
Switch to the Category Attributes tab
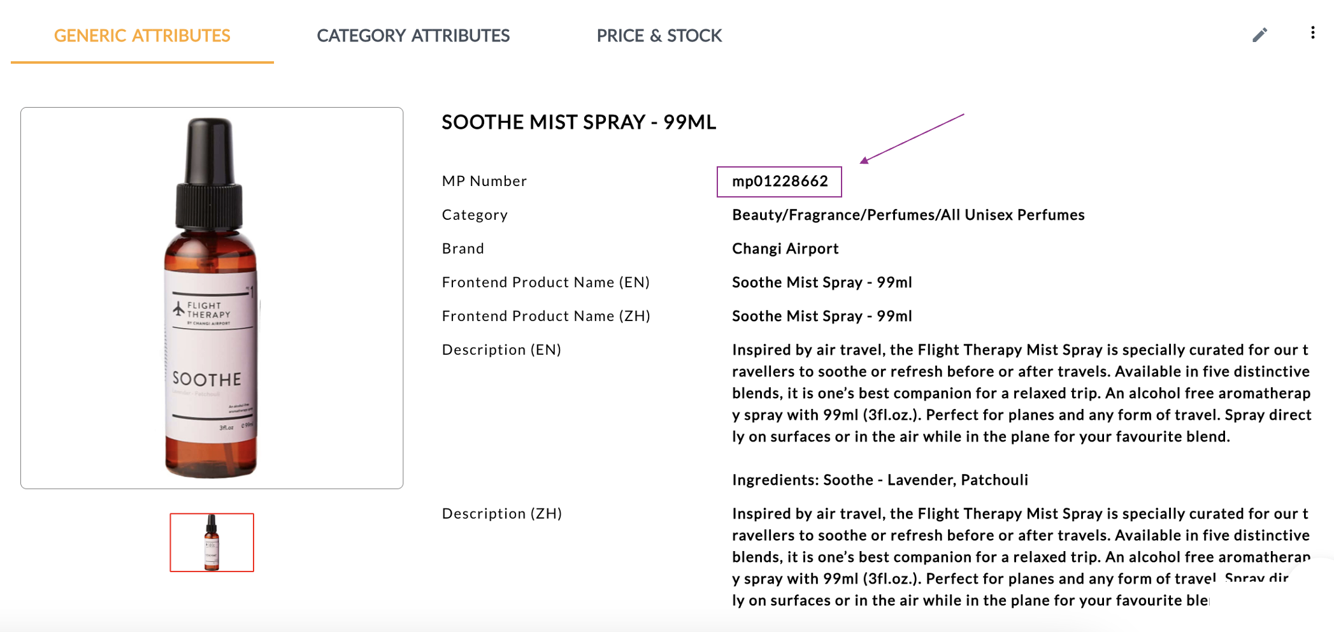tap(413, 36)
